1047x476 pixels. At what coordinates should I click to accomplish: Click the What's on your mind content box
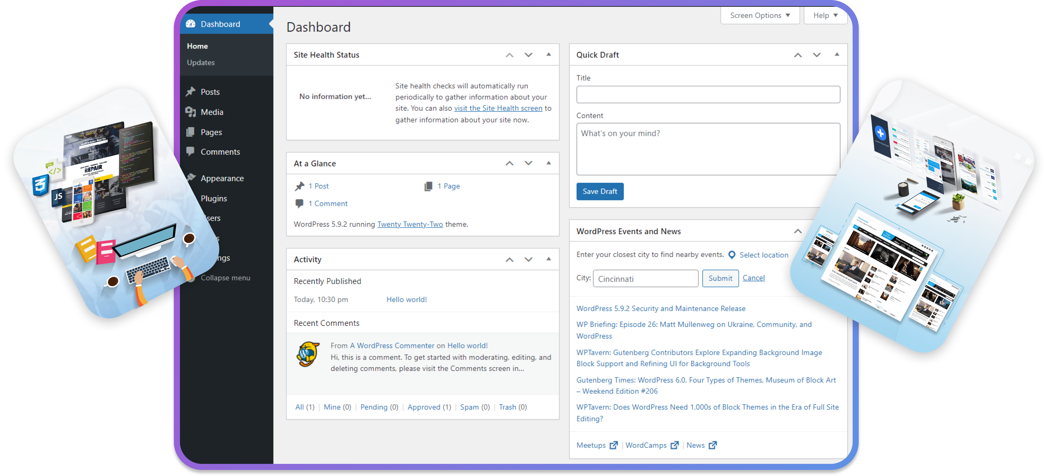[708, 149]
